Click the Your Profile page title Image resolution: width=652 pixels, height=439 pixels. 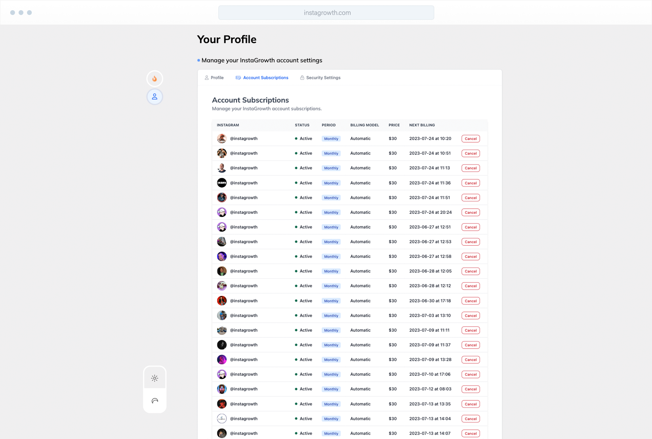coord(227,39)
